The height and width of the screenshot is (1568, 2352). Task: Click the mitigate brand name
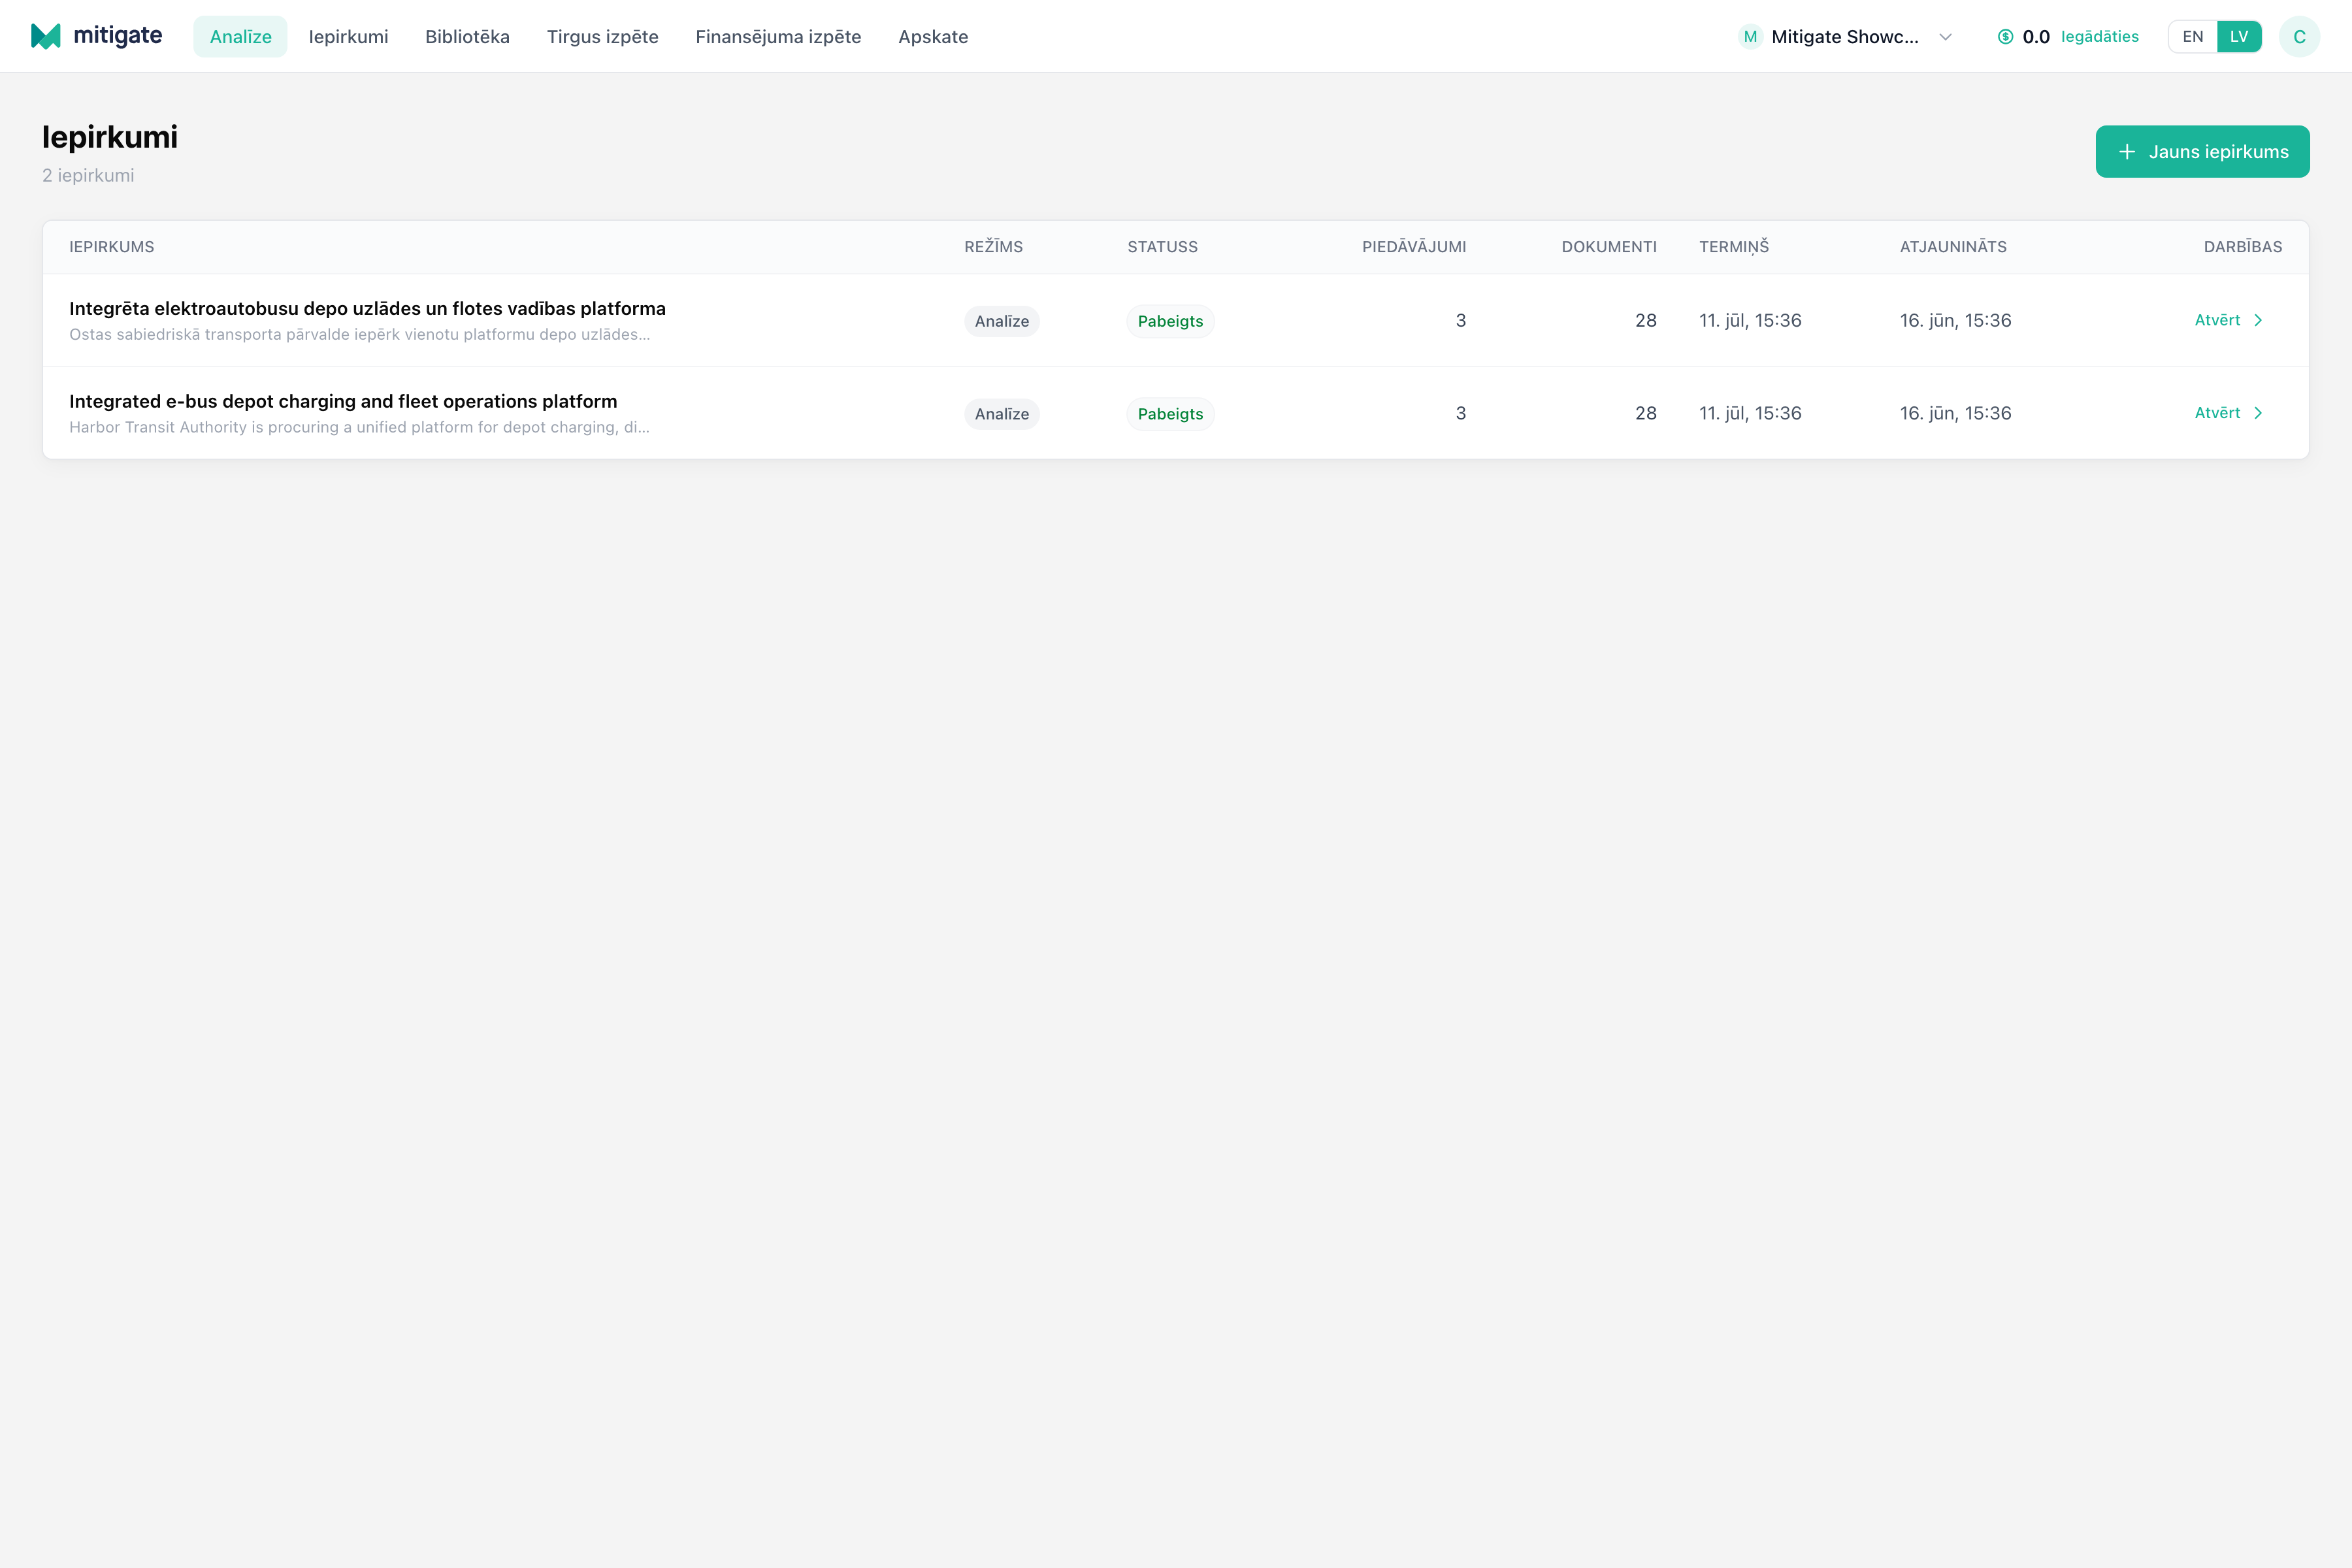pyautogui.click(x=117, y=36)
